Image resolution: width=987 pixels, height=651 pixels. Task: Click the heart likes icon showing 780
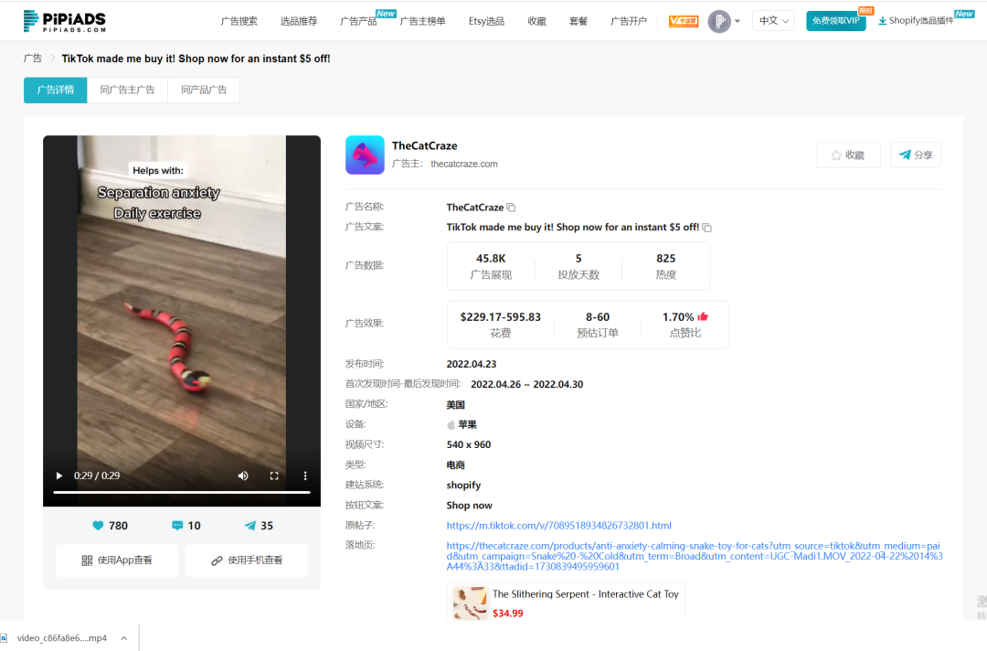(x=98, y=525)
